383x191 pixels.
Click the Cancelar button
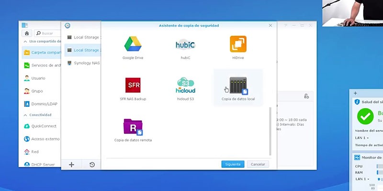tap(258, 164)
